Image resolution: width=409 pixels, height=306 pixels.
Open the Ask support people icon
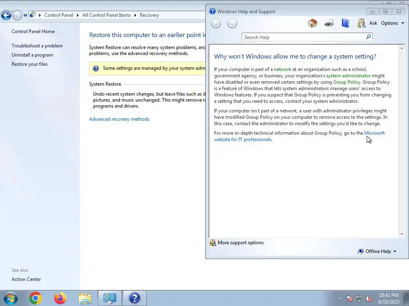(361, 23)
